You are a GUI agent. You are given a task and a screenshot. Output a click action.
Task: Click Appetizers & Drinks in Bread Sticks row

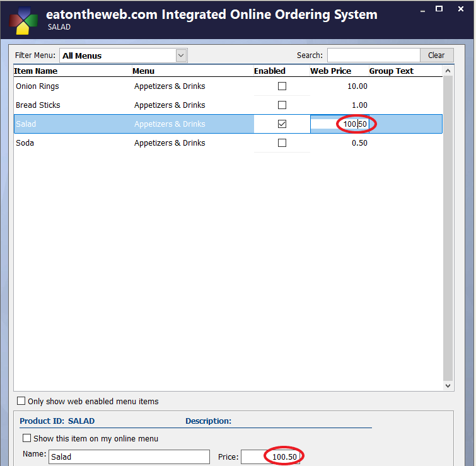click(x=170, y=105)
